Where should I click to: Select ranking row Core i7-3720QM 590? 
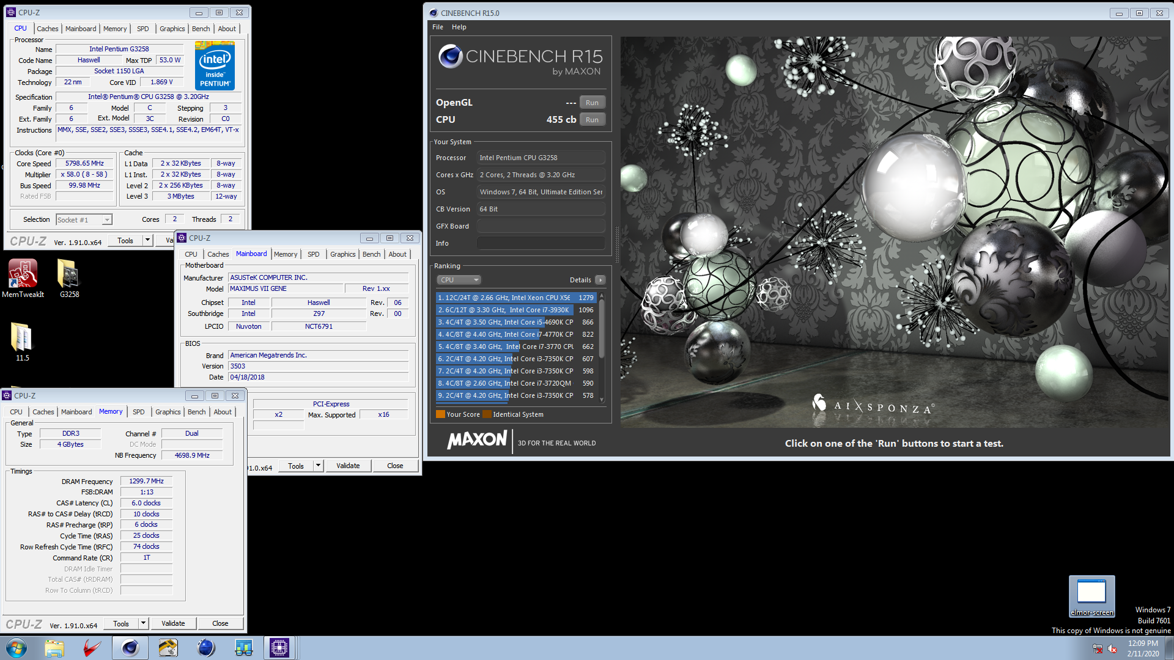(x=516, y=383)
